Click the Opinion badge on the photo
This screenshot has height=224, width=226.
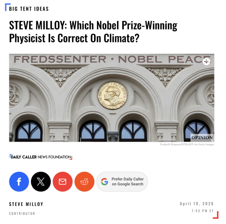point(202,138)
